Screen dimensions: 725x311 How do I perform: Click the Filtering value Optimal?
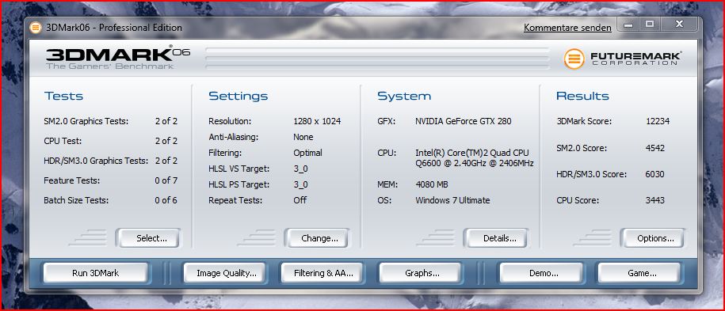(x=308, y=153)
